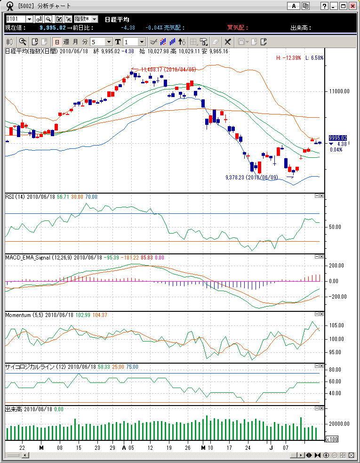Click the horizontal scrollbar left arrow
The width and height of the screenshot is (360, 463).
25,455
